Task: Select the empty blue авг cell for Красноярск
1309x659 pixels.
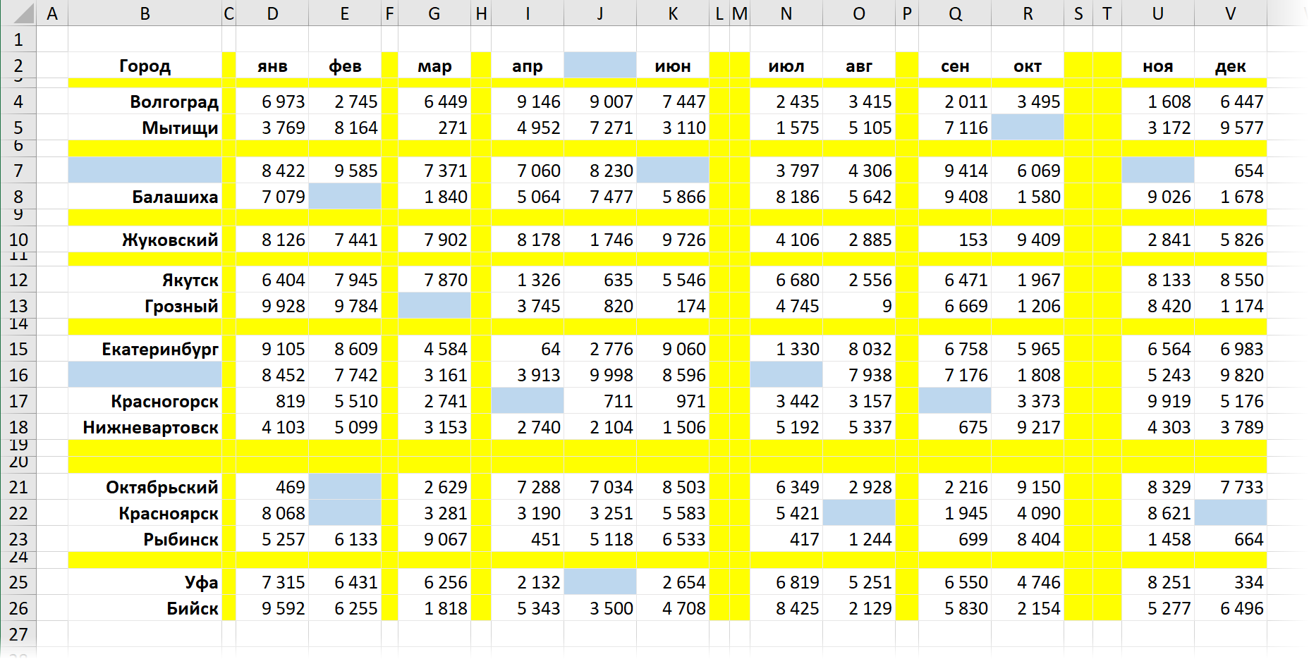Action: click(x=858, y=513)
